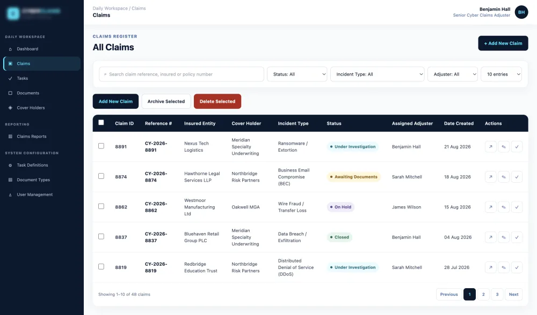The width and height of the screenshot is (537, 315).
Task: Select checkbox for claim 8819
Action: 101,266
